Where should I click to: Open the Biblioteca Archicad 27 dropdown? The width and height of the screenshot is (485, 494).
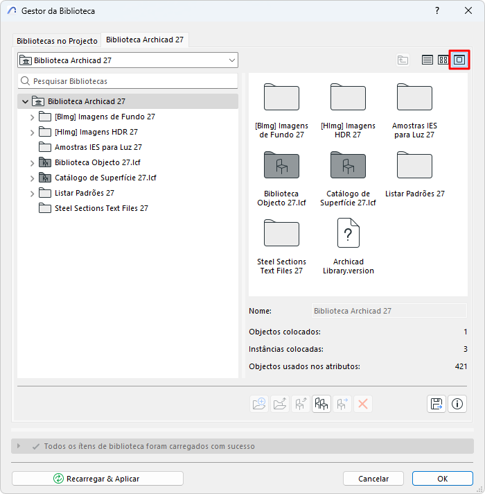point(127,60)
